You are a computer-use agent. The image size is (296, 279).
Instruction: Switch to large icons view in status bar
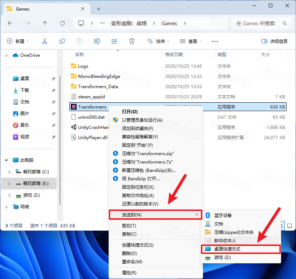[x=289, y=225]
